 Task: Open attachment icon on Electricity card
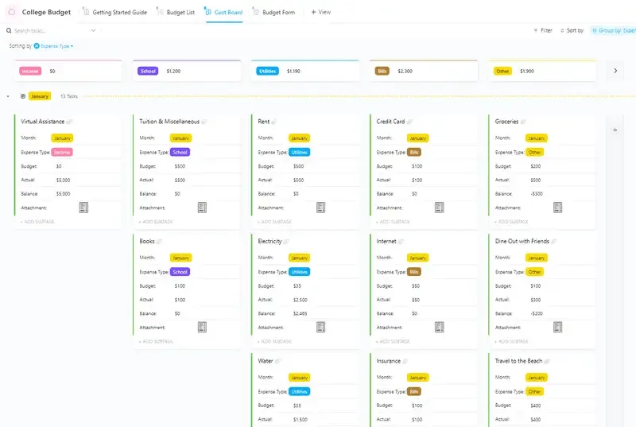(321, 328)
